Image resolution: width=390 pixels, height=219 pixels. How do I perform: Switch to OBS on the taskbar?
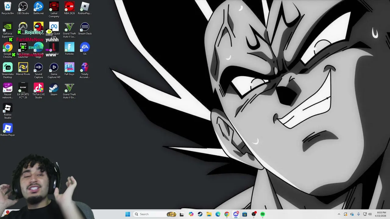point(254,214)
